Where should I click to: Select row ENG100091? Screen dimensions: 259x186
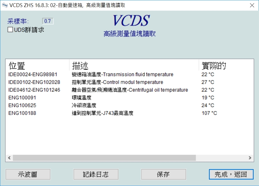point(129,98)
